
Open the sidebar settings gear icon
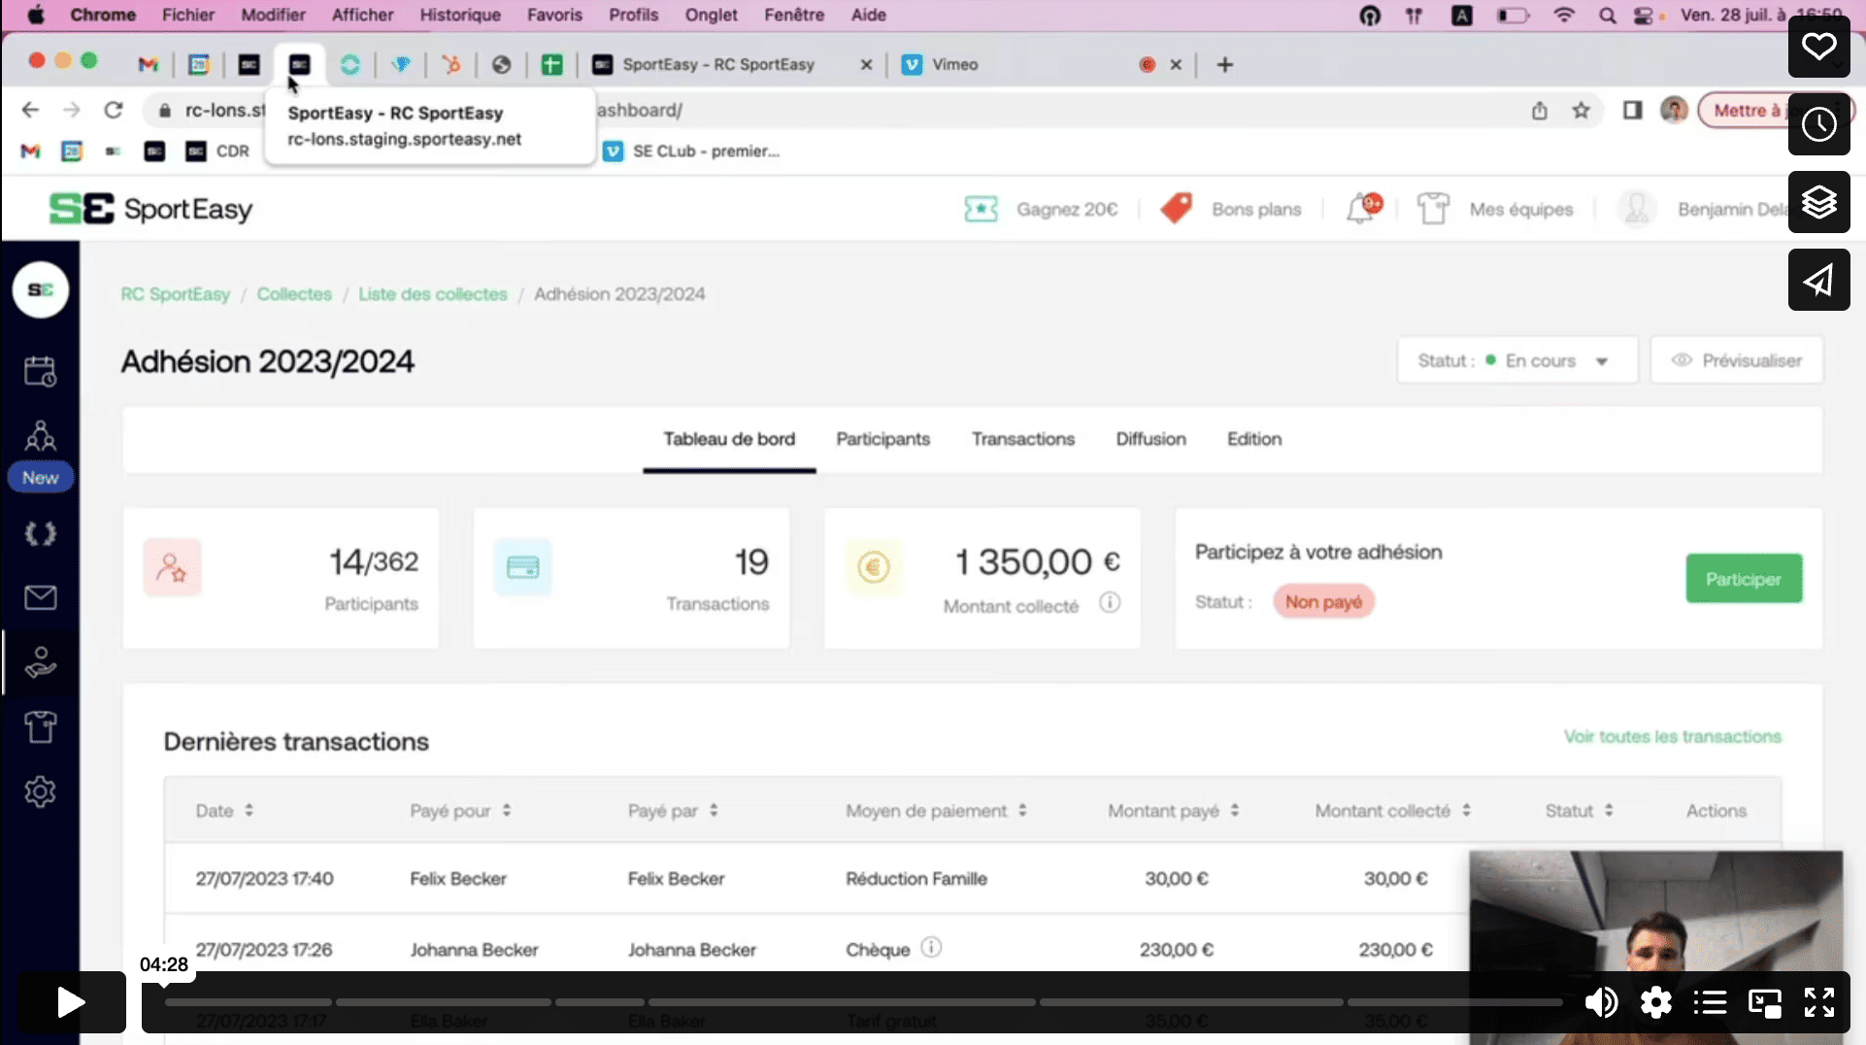coord(40,792)
